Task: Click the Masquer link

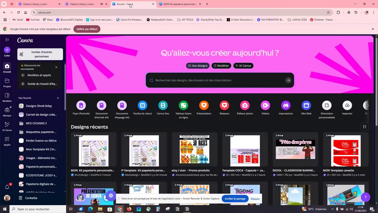Action: [255, 199]
